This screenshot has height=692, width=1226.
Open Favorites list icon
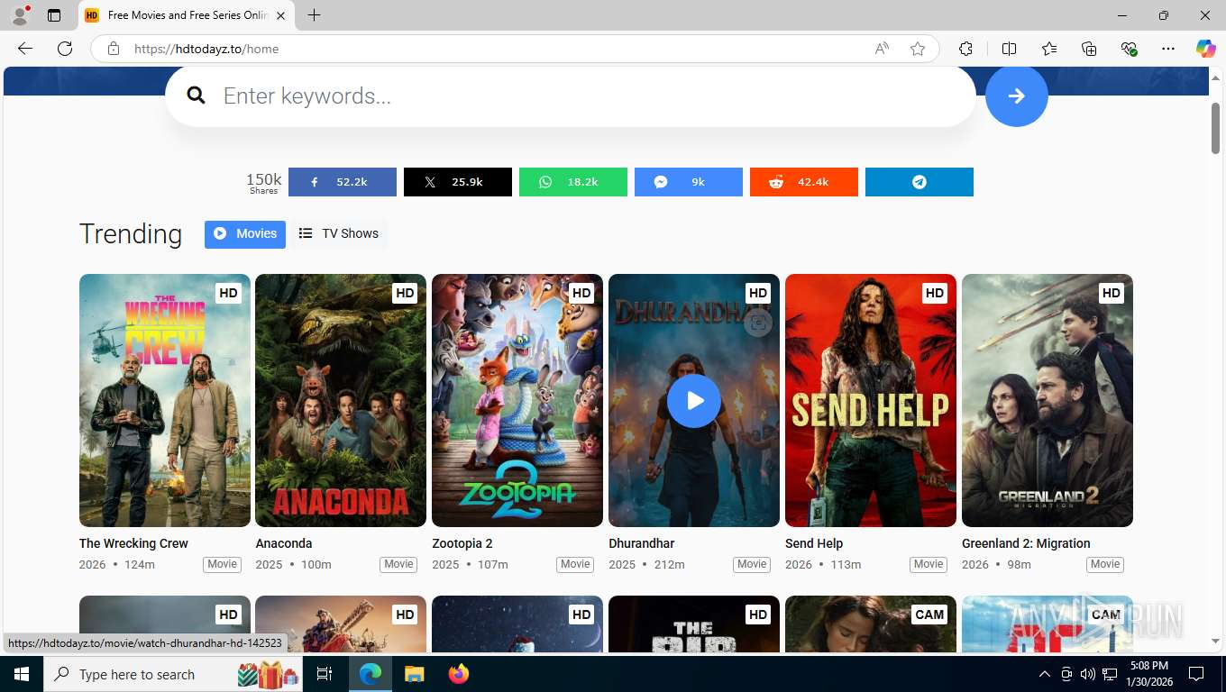(1049, 49)
